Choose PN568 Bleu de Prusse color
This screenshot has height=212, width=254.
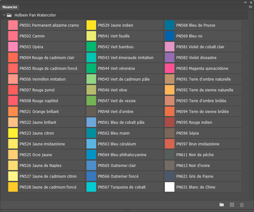(170, 25)
